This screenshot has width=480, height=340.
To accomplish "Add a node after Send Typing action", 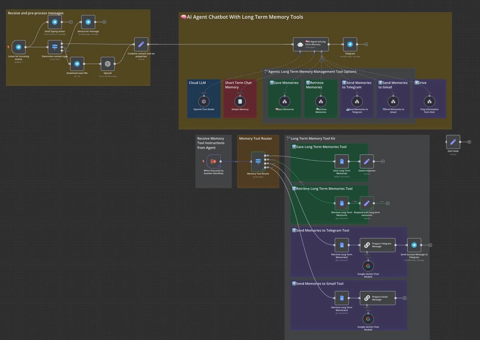I will tap(71, 22).
